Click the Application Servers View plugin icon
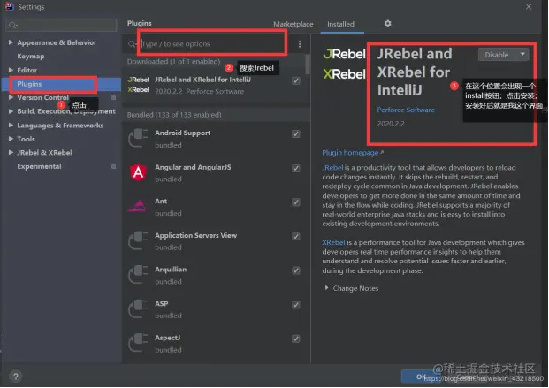 point(138,240)
